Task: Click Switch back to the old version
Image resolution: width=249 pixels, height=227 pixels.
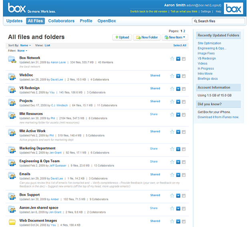Action: (149, 12)
